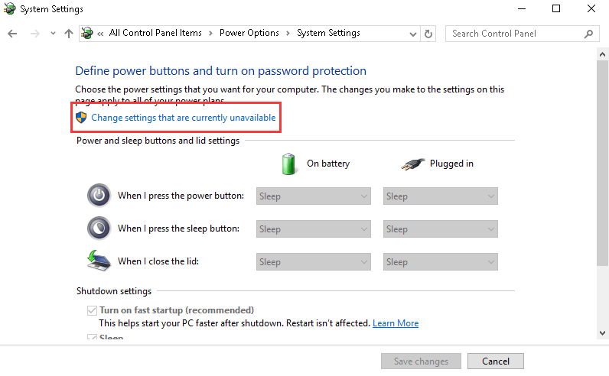This screenshot has width=609, height=376.
Task: Click the shield icon beside Change settings
Action: (82, 118)
